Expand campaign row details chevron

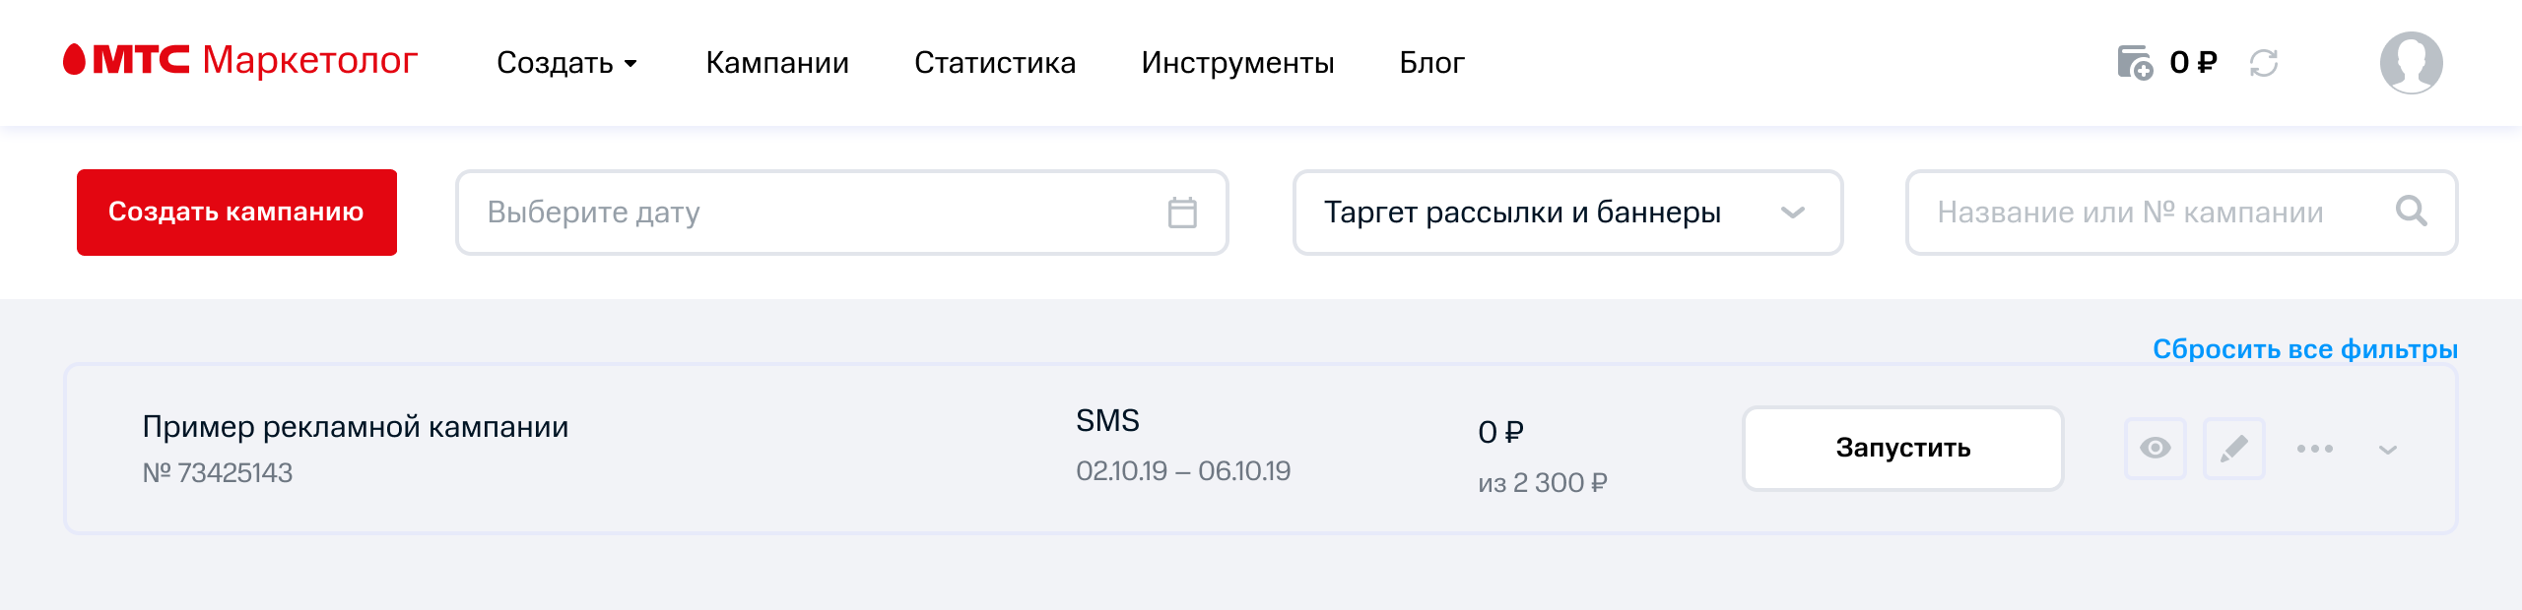pos(2387,450)
